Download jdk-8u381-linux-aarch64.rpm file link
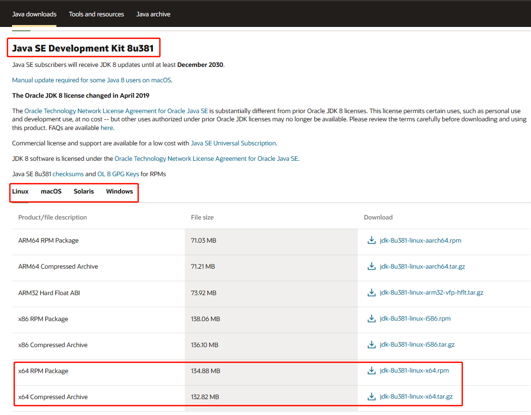Image resolution: width=531 pixels, height=415 pixels. tap(420, 240)
